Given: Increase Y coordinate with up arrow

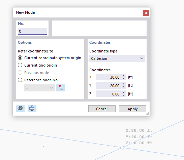Looking at the screenshot, I should [x=123, y=84].
